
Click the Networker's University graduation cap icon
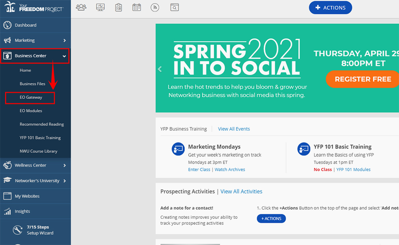[x=8, y=180]
